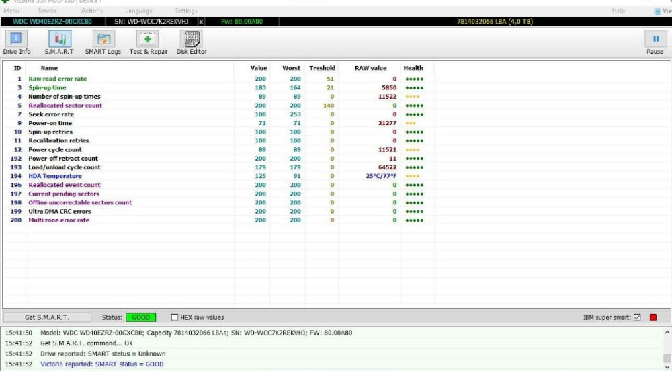
Task: Open the Drive Info panel
Action: pos(16,42)
